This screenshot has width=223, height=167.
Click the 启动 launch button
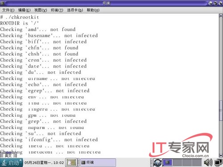coord(11,163)
